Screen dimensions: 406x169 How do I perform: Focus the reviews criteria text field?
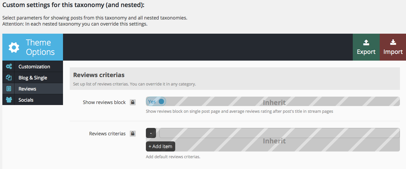[279, 133]
